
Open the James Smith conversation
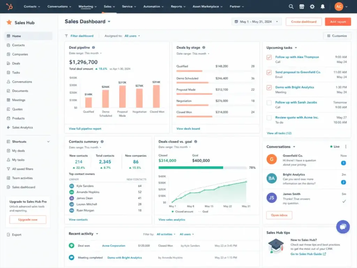[306, 198]
